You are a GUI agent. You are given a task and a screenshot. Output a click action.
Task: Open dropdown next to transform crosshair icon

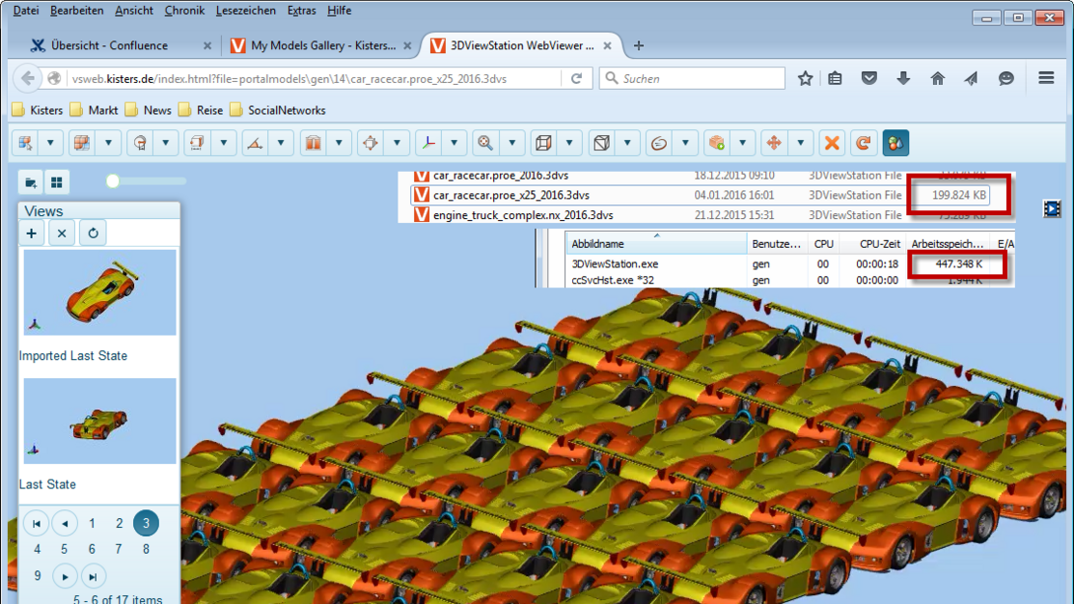[x=397, y=143]
